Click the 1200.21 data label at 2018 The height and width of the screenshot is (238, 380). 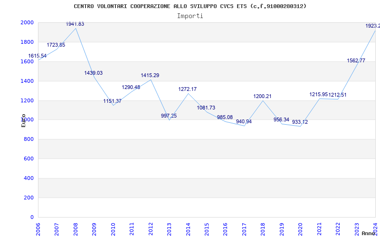click(x=262, y=97)
